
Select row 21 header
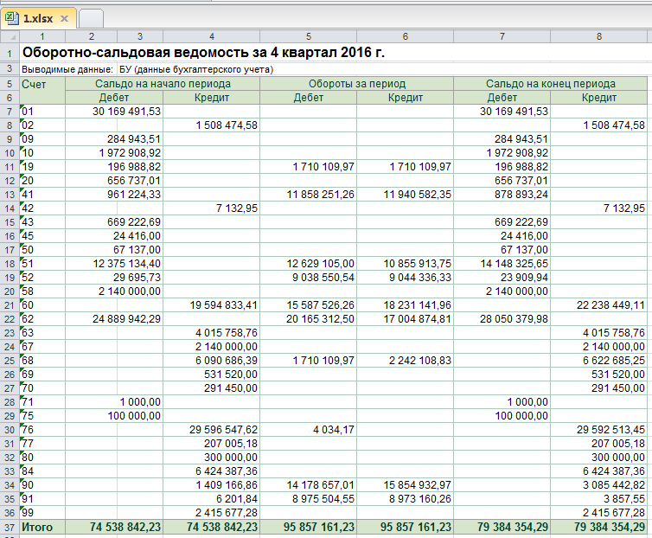9,305
